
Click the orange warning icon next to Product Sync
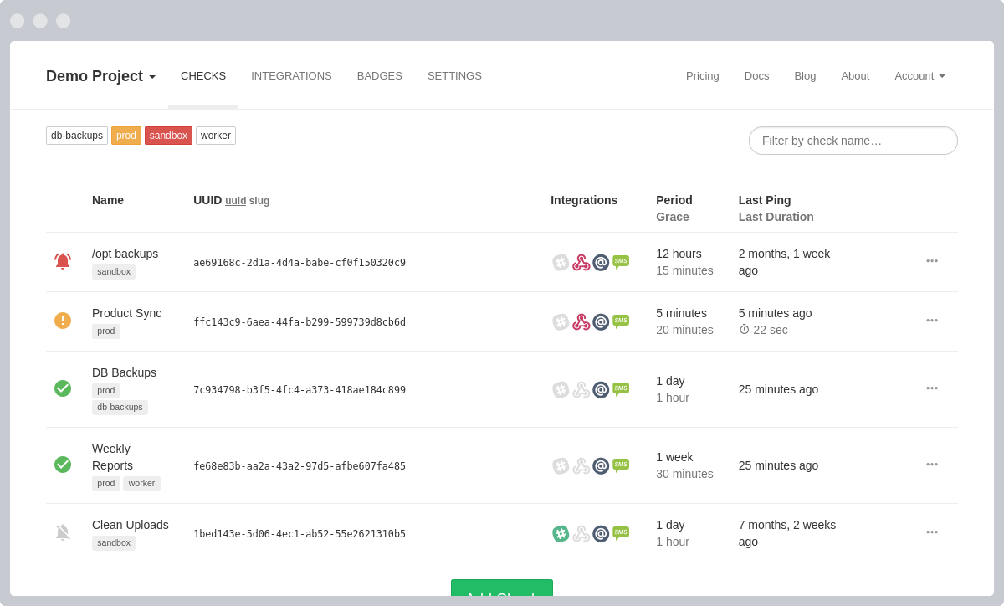(63, 321)
